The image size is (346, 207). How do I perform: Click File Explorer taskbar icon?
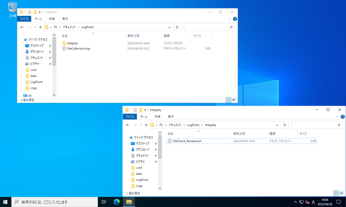(129, 202)
